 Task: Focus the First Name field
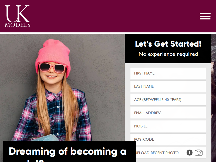click(x=168, y=73)
